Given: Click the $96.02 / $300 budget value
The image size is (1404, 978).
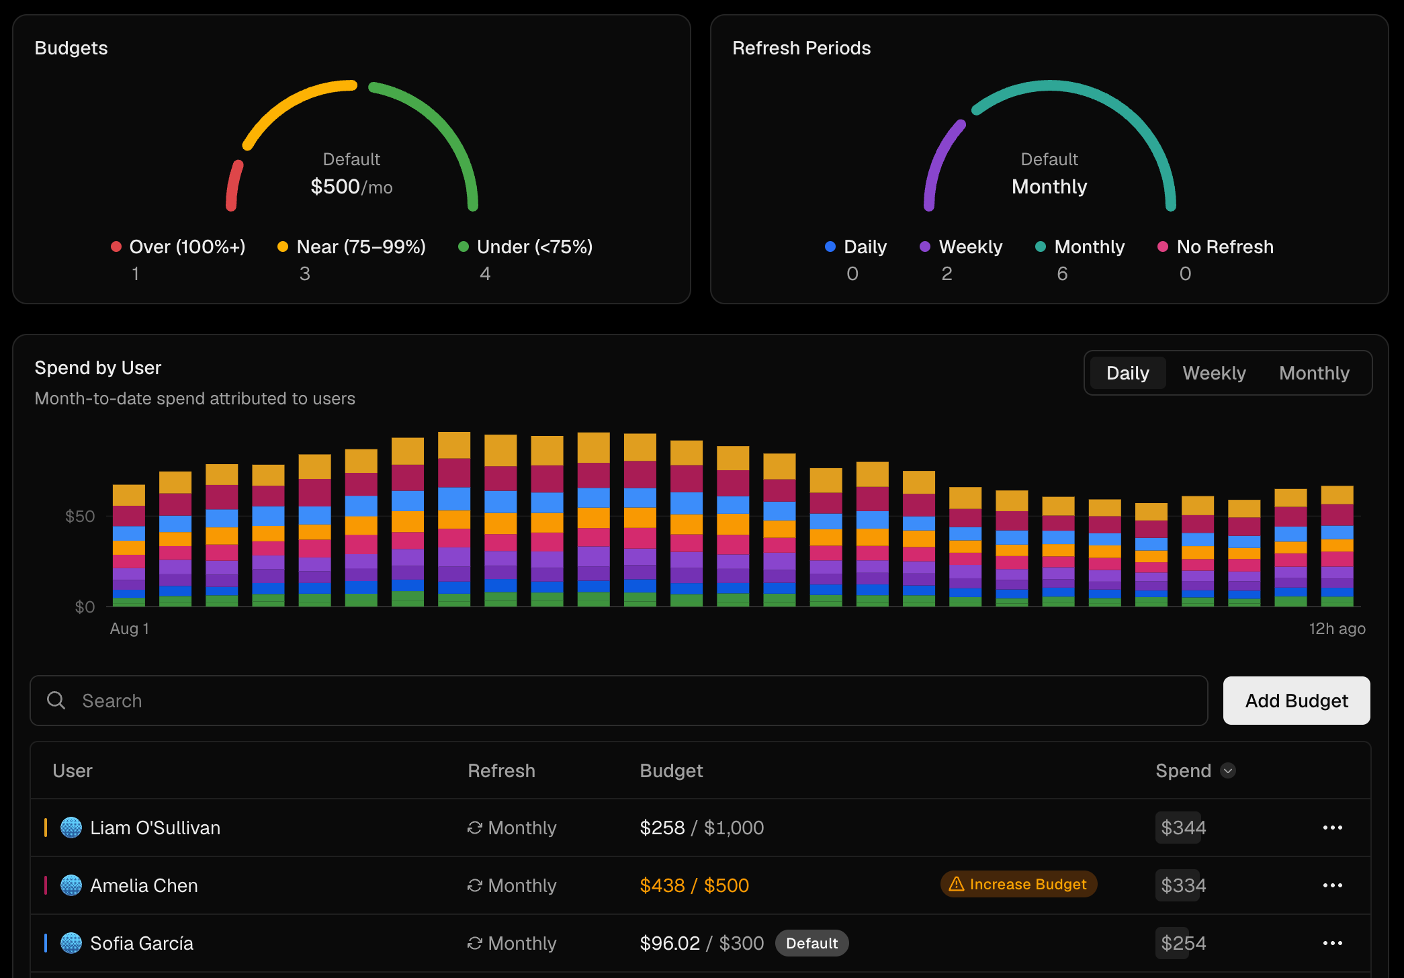Looking at the screenshot, I should click(x=701, y=943).
